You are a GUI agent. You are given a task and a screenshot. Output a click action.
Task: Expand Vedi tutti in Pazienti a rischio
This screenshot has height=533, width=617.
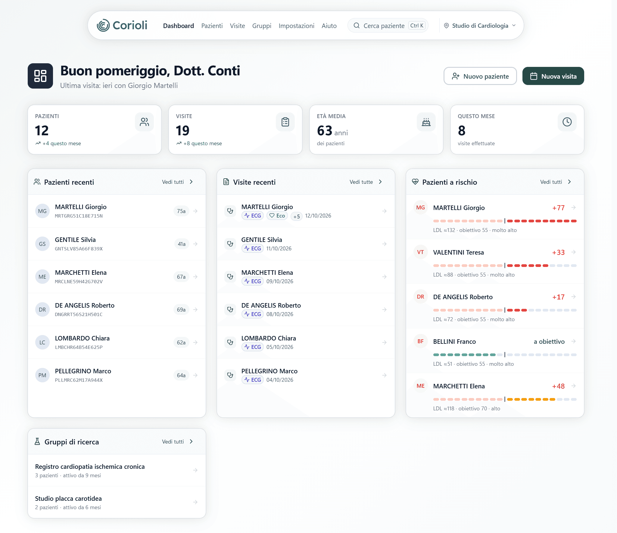(556, 182)
